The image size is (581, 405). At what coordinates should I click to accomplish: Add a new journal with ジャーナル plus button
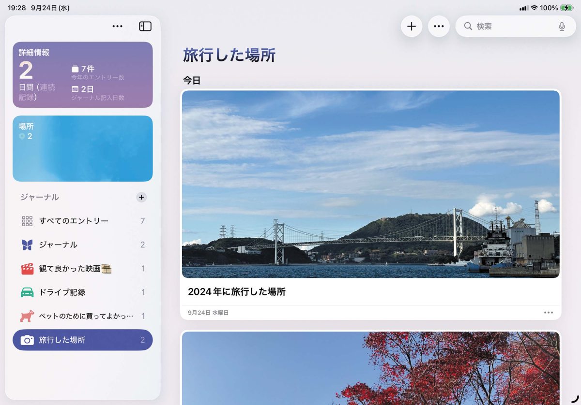(141, 197)
